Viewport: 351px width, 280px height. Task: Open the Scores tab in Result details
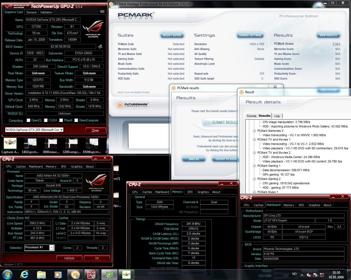coord(251,116)
